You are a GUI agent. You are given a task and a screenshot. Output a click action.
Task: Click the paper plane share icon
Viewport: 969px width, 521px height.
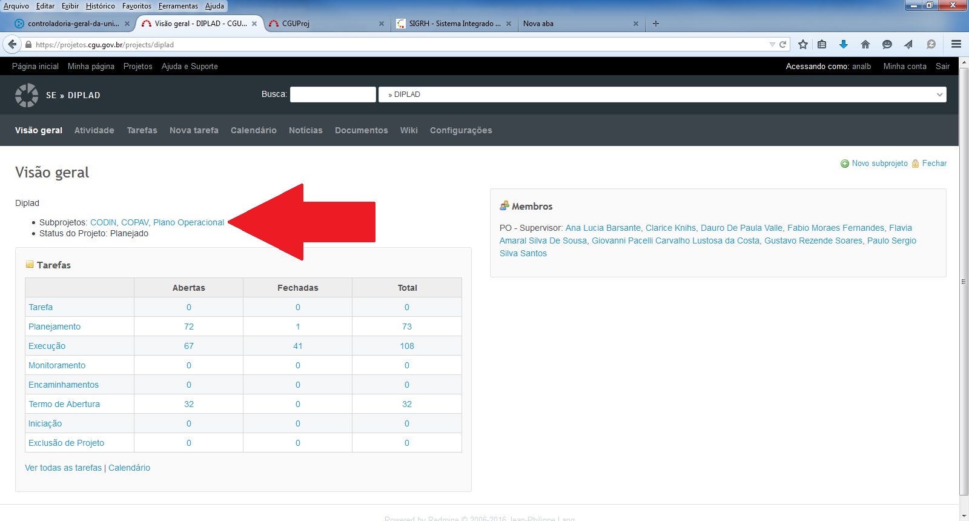pos(908,44)
